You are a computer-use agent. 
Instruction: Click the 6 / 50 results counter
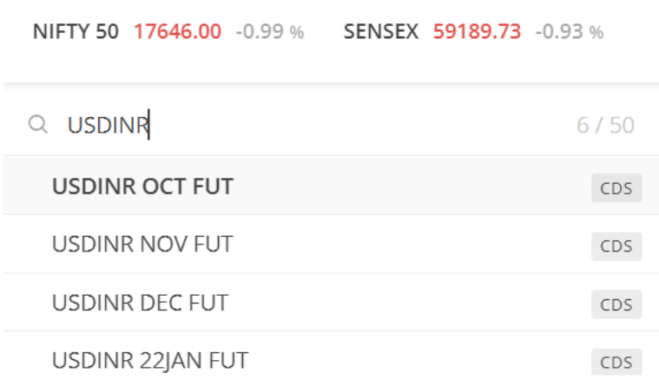pyautogui.click(x=605, y=125)
